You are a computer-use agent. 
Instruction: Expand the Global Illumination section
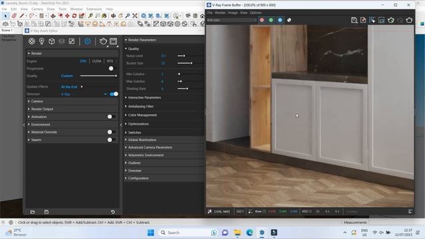coord(164,140)
